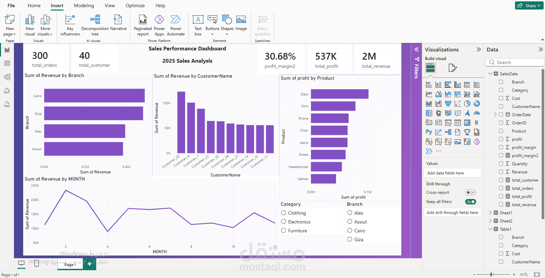Select the waterfall chart visual

pos(439,104)
